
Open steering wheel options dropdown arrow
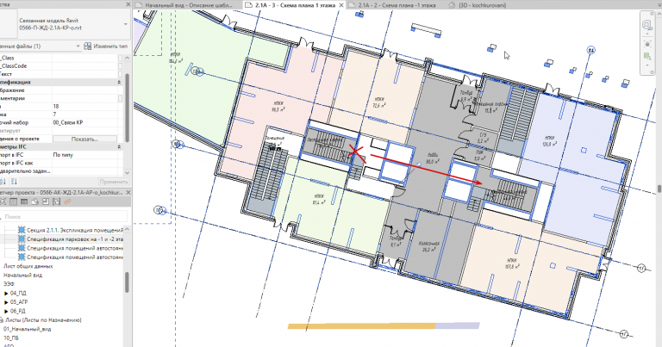tap(647, 34)
